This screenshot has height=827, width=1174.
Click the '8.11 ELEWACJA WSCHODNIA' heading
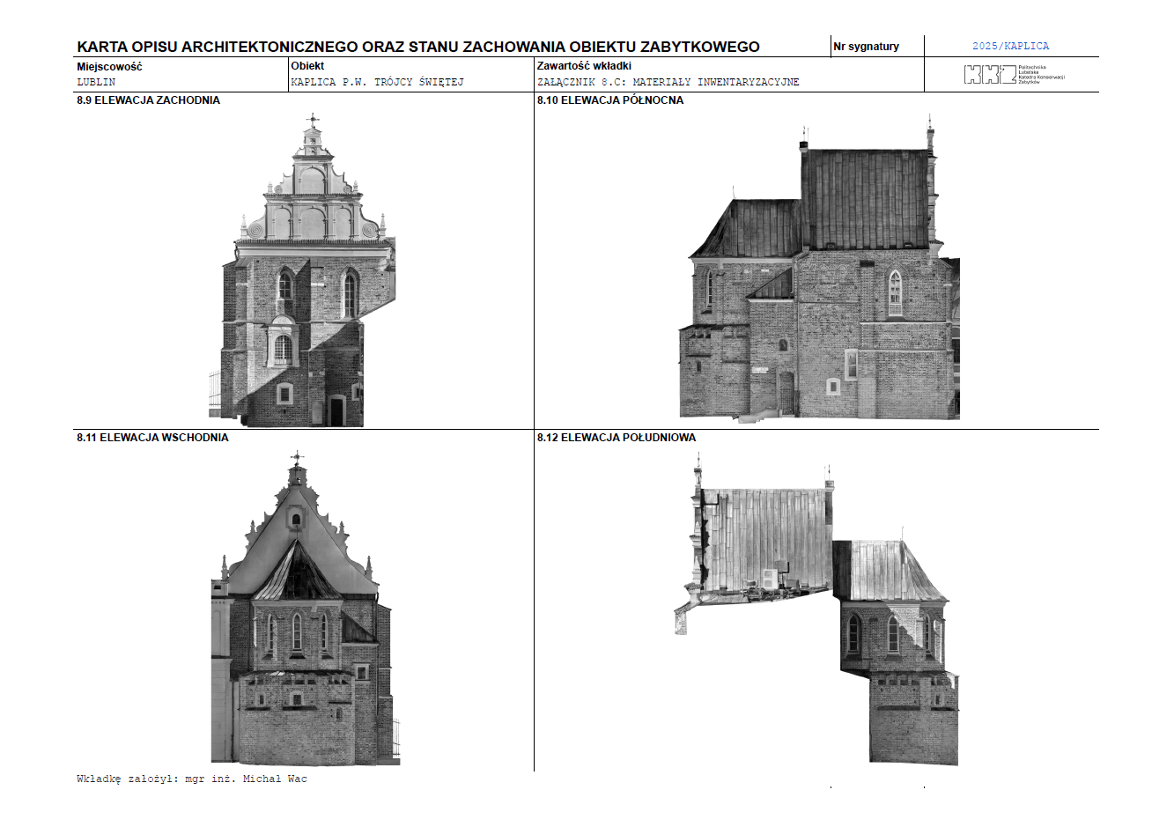point(152,438)
